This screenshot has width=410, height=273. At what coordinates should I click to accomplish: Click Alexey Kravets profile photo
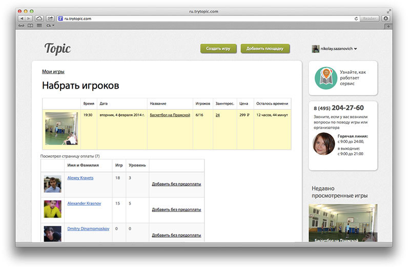point(53,184)
